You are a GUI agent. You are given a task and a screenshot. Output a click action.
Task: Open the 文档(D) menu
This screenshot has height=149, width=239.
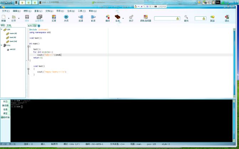click(x=49, y=11)
